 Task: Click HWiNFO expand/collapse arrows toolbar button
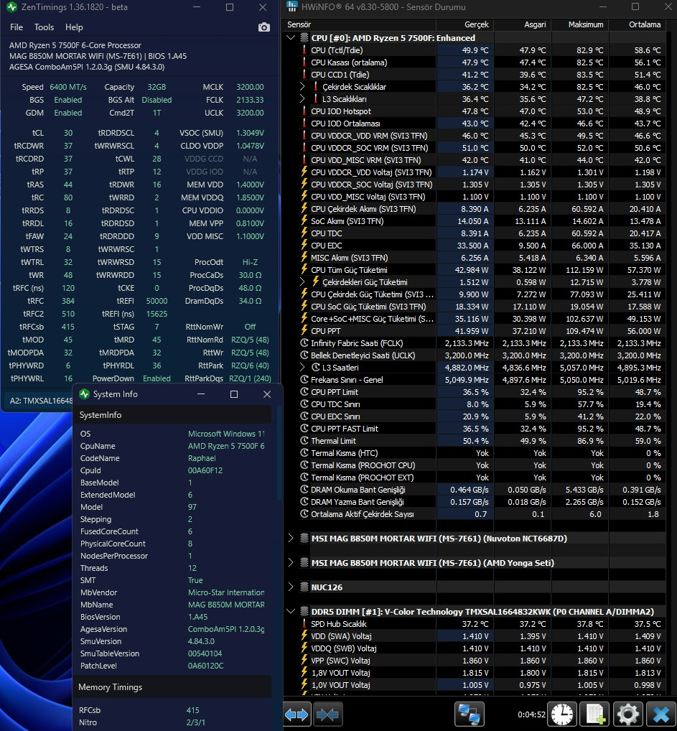297,714
